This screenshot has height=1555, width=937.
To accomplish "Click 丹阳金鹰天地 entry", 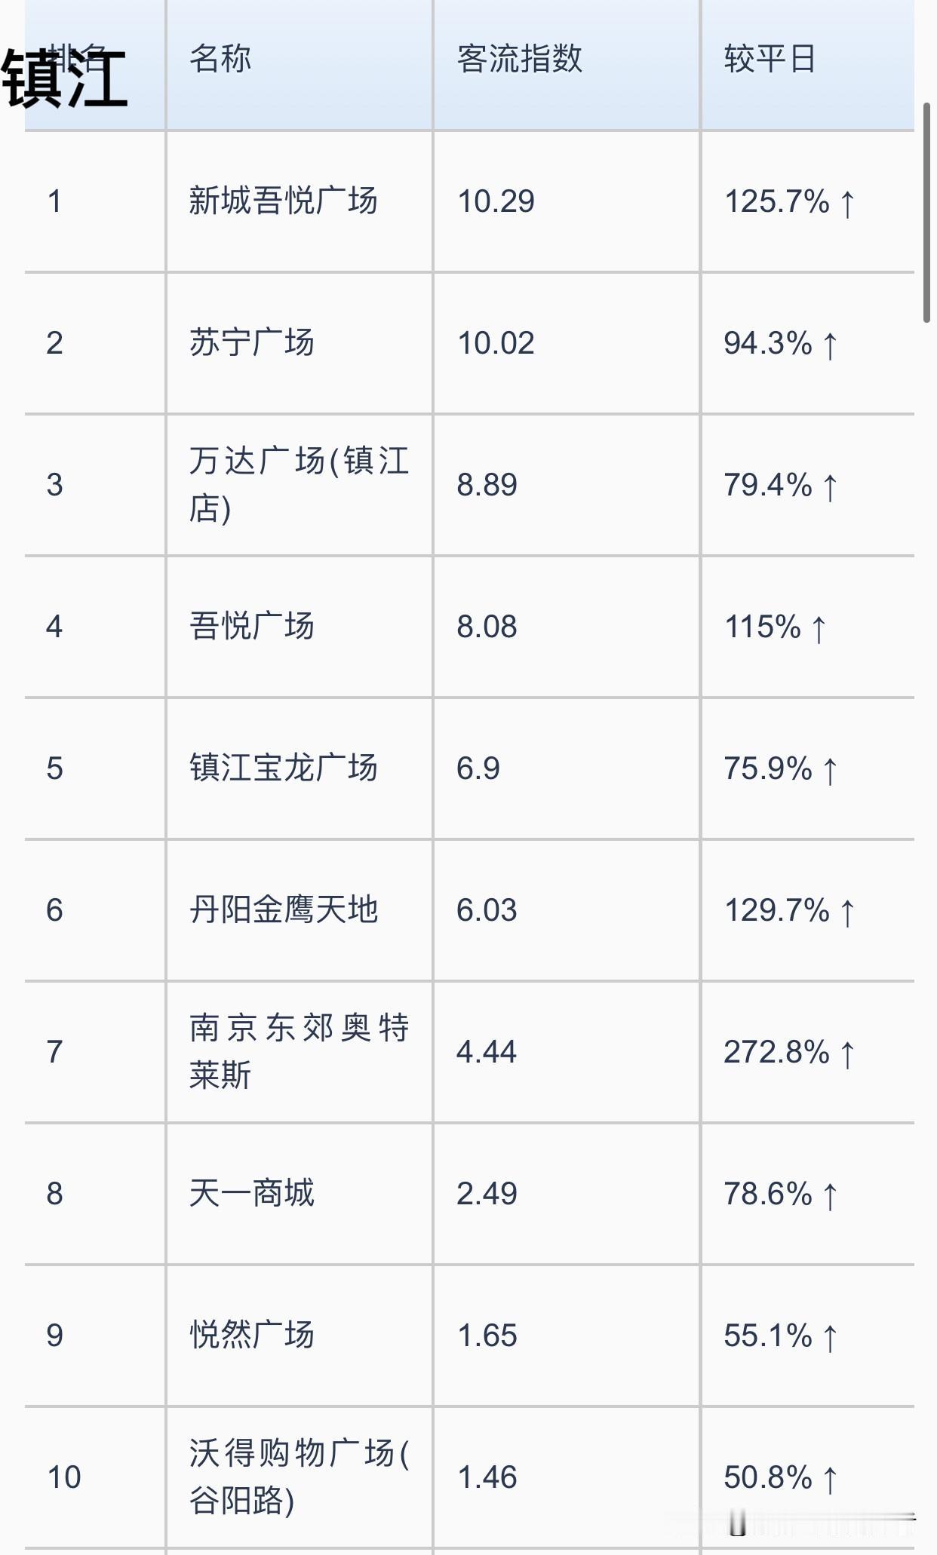I will point(283,910).
